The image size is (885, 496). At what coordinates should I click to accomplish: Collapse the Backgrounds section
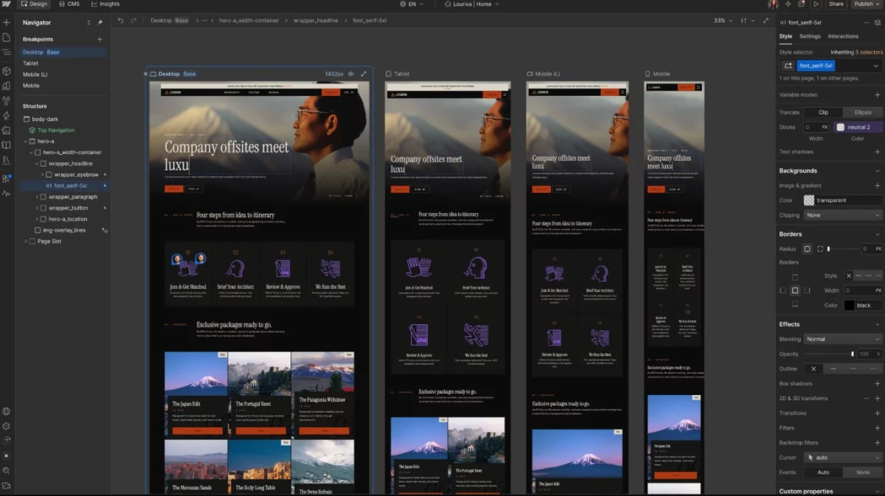tap(877, 170)
